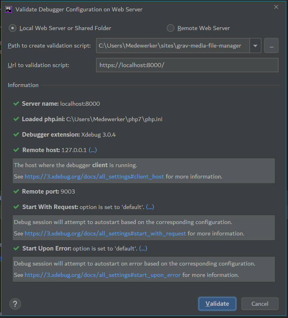Open the xdebug client_host documentation link
Screen dimensions: 288x318
[94, 176]
